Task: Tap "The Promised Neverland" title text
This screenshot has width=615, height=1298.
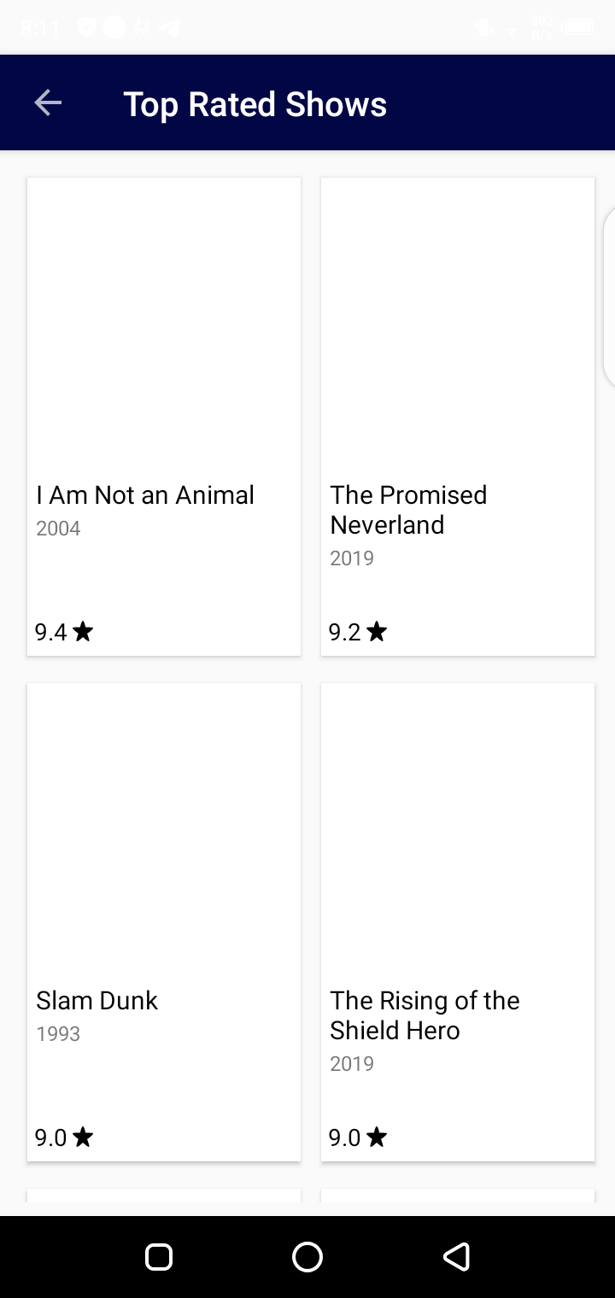Action: (x=408, y=510)
